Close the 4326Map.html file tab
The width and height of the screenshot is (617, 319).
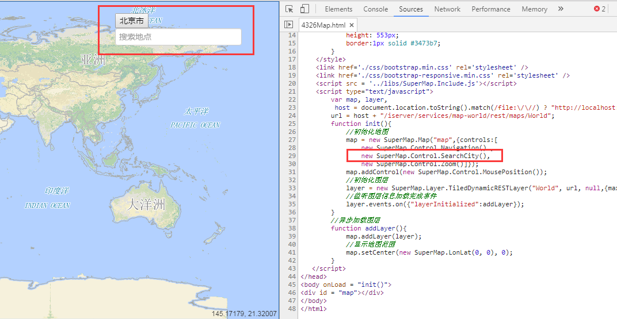[352, 25]
